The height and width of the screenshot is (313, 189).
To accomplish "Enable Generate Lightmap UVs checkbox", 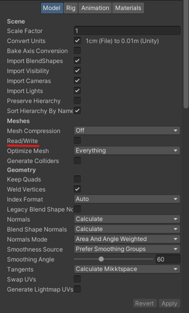I will pos(77,289).
